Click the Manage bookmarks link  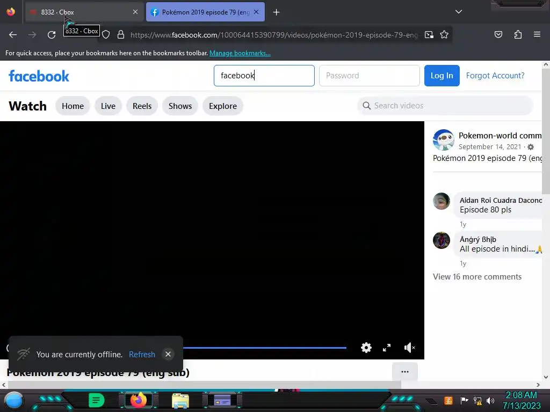pyautogui.click(x=240, y=53)
